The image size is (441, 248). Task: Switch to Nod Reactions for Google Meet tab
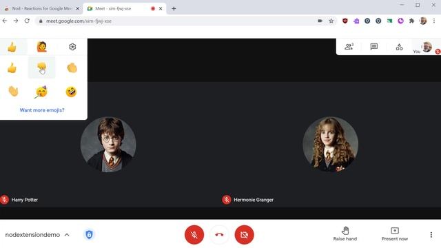click(x=41, y=9)
